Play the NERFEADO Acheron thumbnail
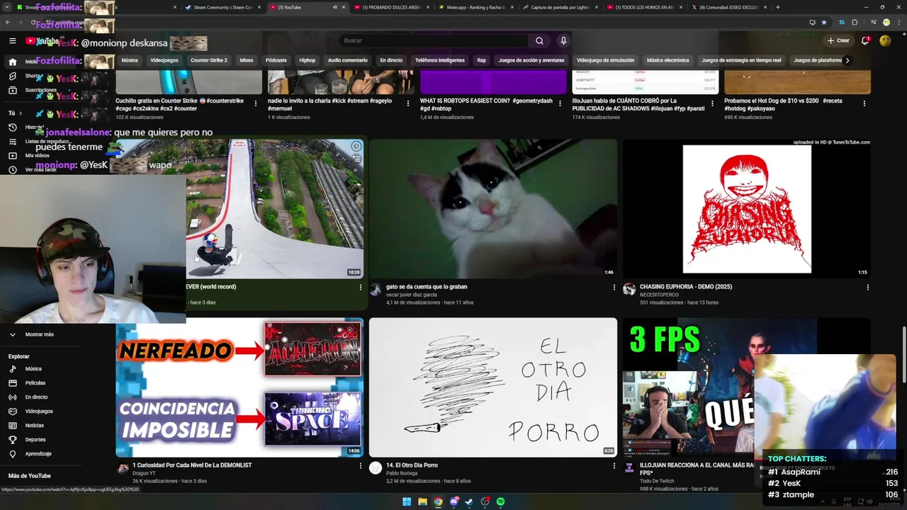 240,387
